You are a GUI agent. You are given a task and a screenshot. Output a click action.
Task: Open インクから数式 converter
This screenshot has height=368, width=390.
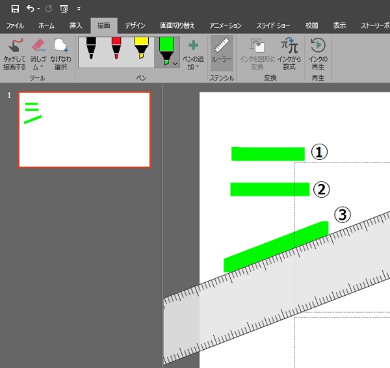click(289, 54)
